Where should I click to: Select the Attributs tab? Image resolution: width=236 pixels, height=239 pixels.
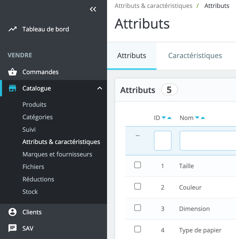(x=132, y=56)
